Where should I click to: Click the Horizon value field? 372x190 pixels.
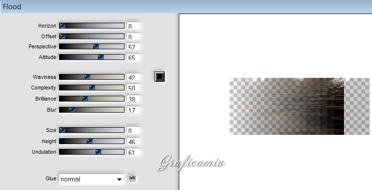134,26
